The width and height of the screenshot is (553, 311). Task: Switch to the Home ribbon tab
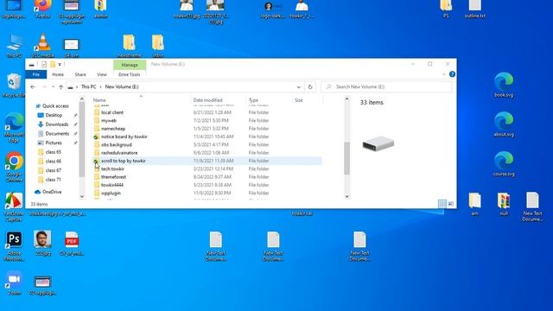click(x=58, y=74)
